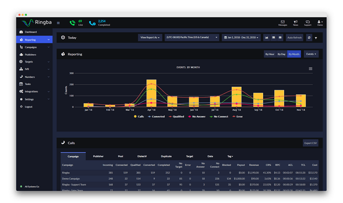Open the filter funnel icon
This screenshot has width=343, height=203.
[x=316, y=38]
